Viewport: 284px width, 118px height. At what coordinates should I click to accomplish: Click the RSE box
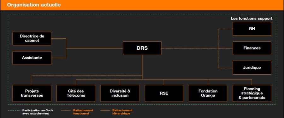[x=164, y=93]
